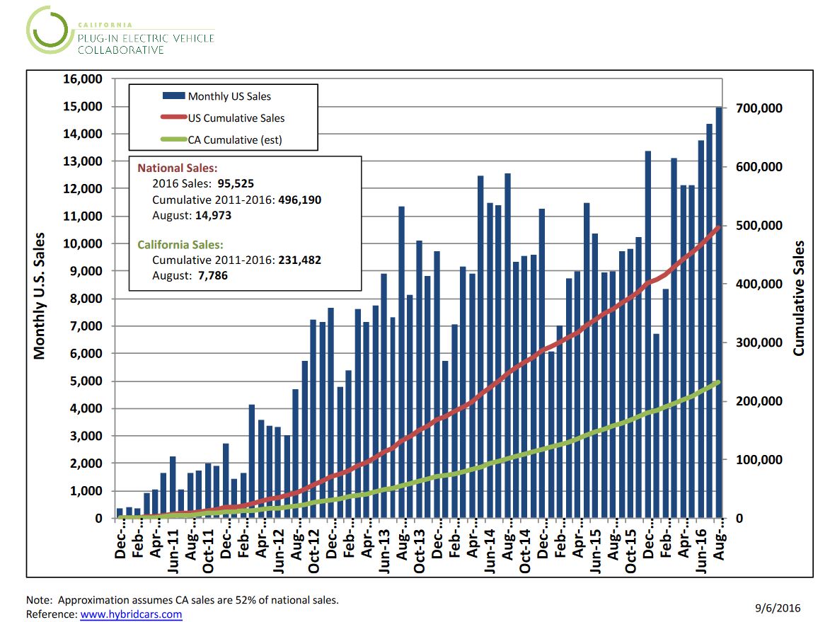This screenshot has height=622, width=830.
Task: Click the note about CA sales approximation
Action: pyautogui.click(x=182, y=599)
